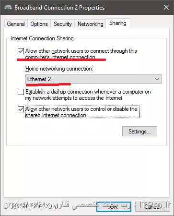Click the Sharing tab
This screenshot has height=216, width=174.
click(x=118, y=23)
